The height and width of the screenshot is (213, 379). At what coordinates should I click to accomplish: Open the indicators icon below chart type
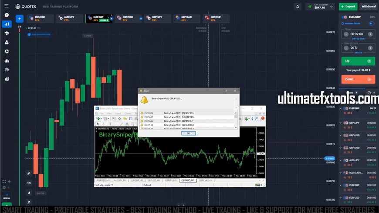pyautogui.click(x=29, y=202)
